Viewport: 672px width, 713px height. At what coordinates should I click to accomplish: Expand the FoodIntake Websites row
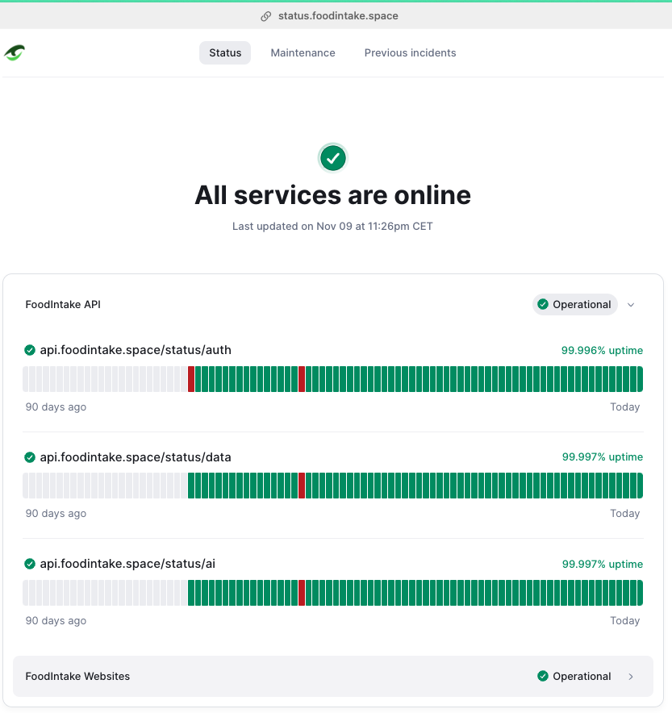(x=332, y=677)
